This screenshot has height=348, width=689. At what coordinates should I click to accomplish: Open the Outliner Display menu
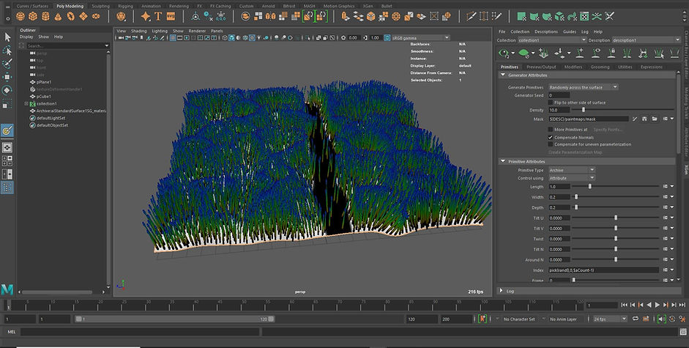26,37
